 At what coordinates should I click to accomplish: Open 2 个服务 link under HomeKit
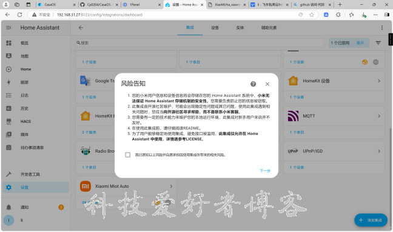click(x=89, y=132)
